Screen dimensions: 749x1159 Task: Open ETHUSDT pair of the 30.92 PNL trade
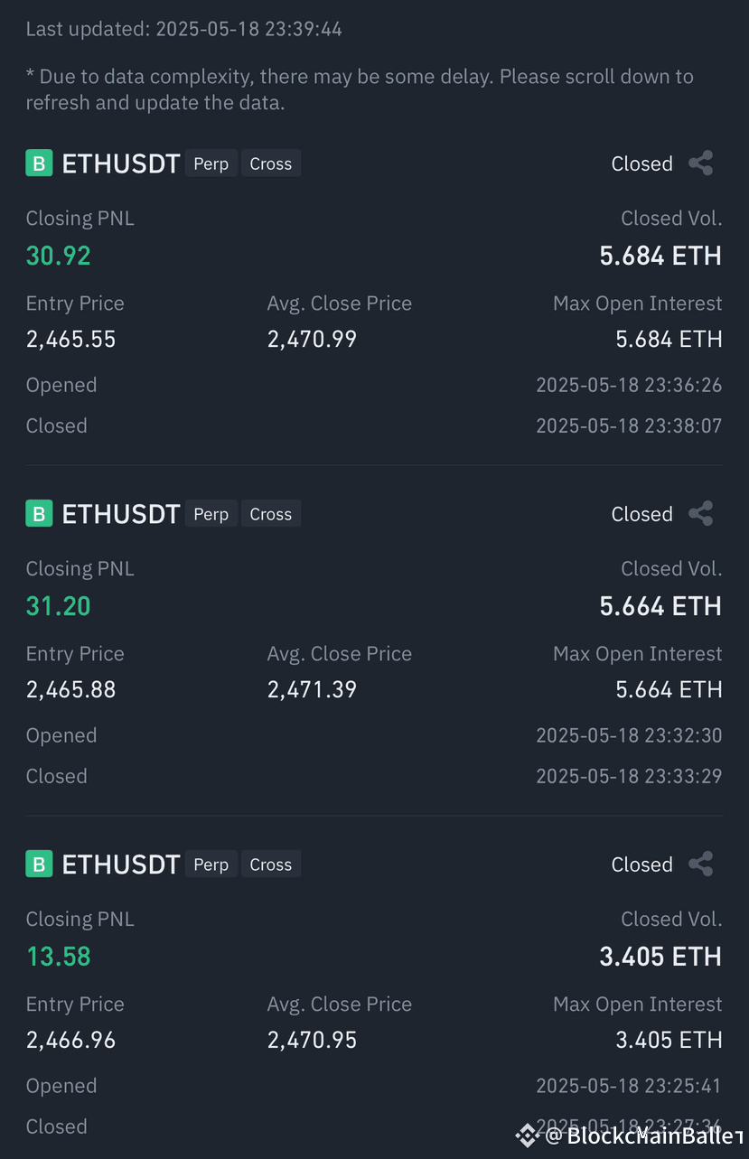(121, 164)
